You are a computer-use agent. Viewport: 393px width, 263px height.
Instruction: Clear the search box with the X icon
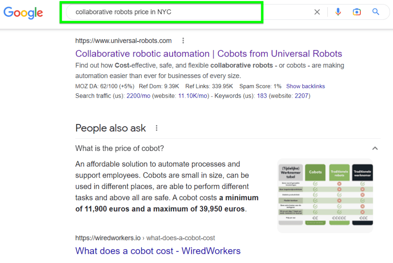point(317,12)
